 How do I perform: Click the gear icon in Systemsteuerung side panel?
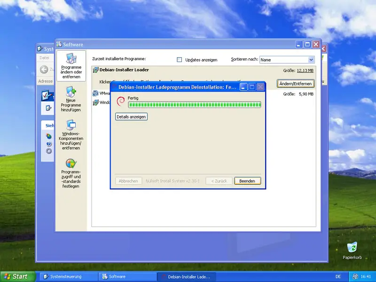[x=49, y=151]
